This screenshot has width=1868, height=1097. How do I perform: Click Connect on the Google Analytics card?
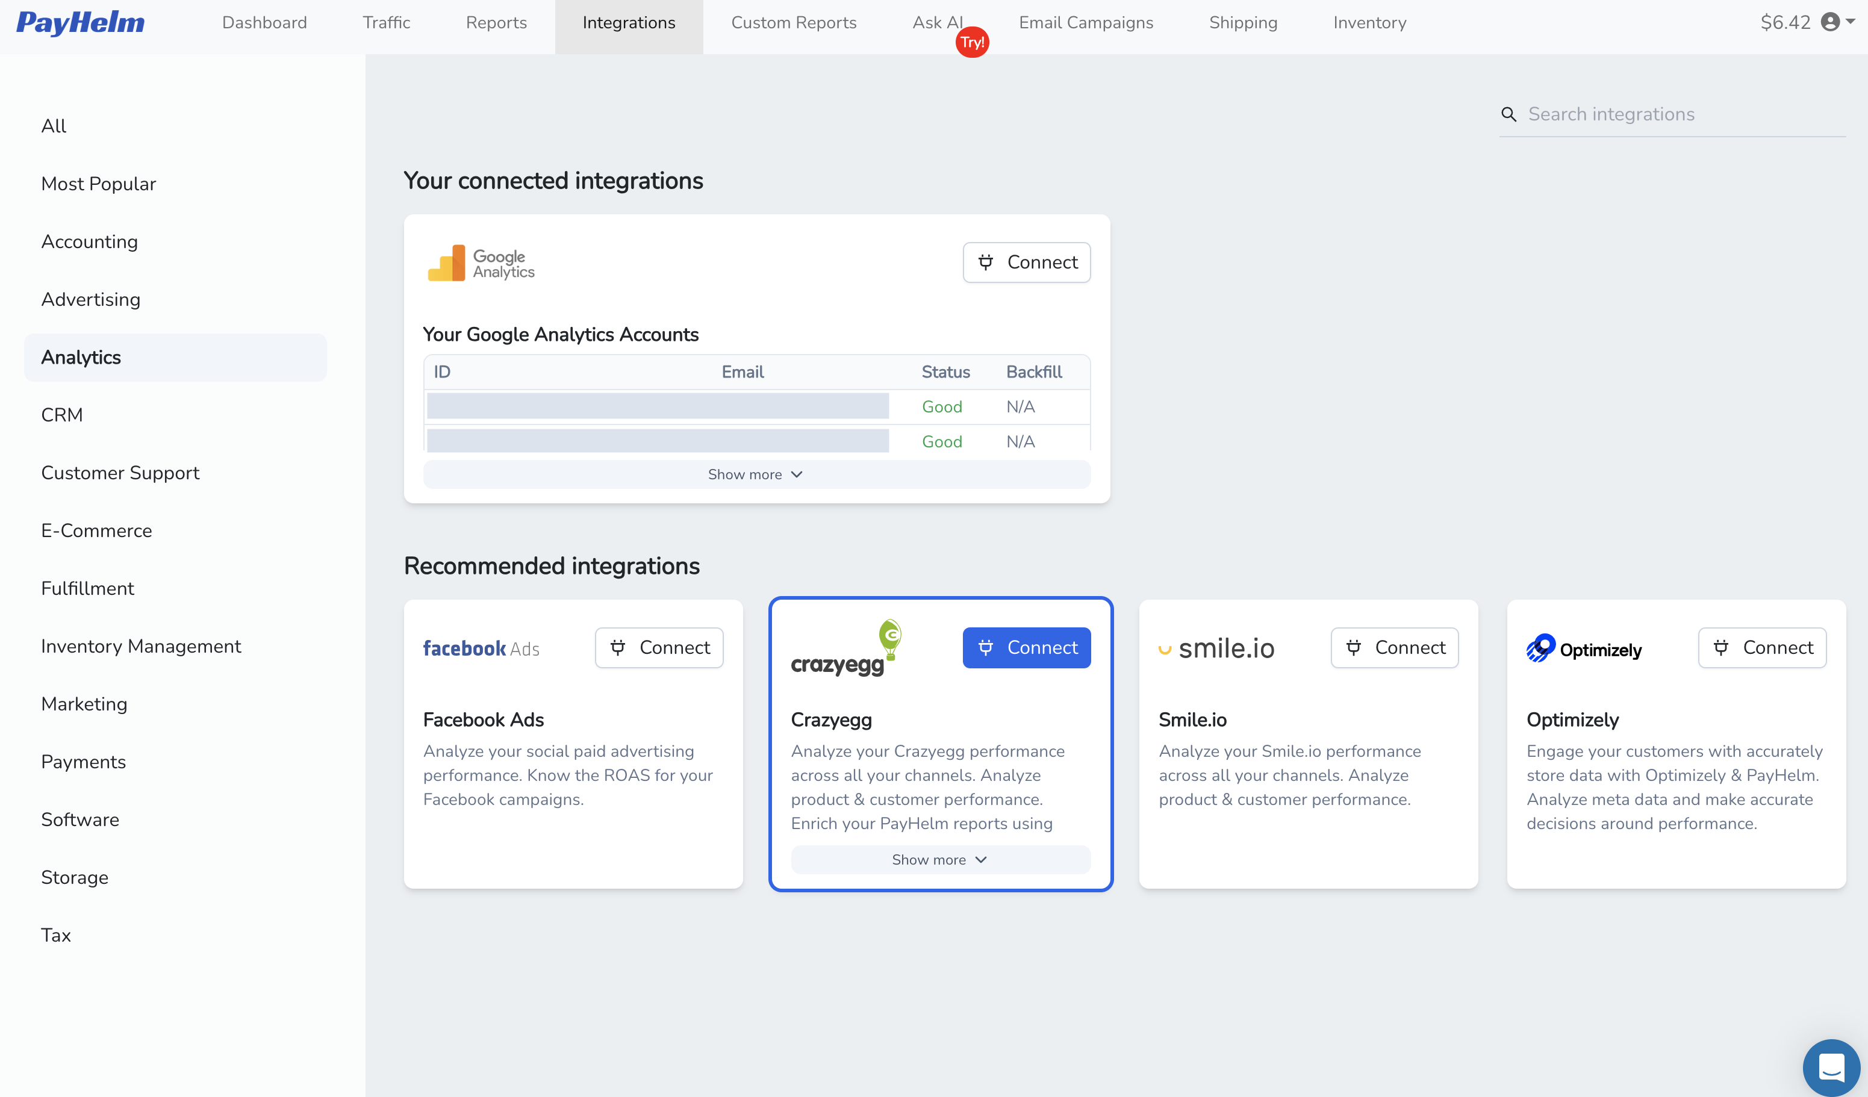1026,263
